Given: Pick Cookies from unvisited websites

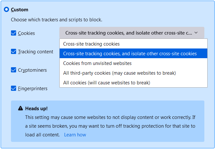Looking at the screenshot, I should tap(97, 63).
